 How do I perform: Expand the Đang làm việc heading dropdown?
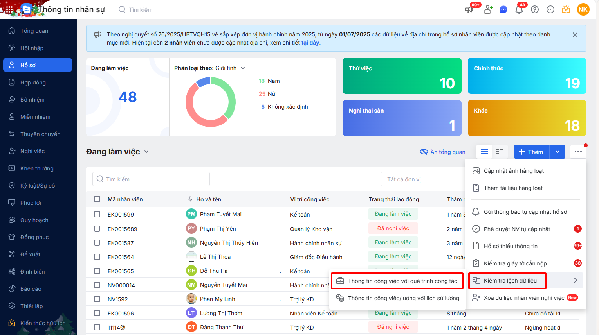point(146,152)
